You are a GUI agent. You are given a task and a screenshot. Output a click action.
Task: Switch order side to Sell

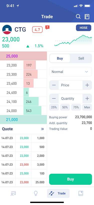click(81, 58)
